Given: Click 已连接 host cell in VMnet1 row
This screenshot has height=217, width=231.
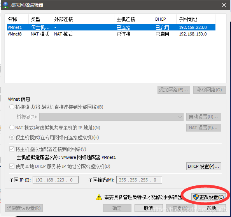Looking at the screenshot, I should pos(123,27).
